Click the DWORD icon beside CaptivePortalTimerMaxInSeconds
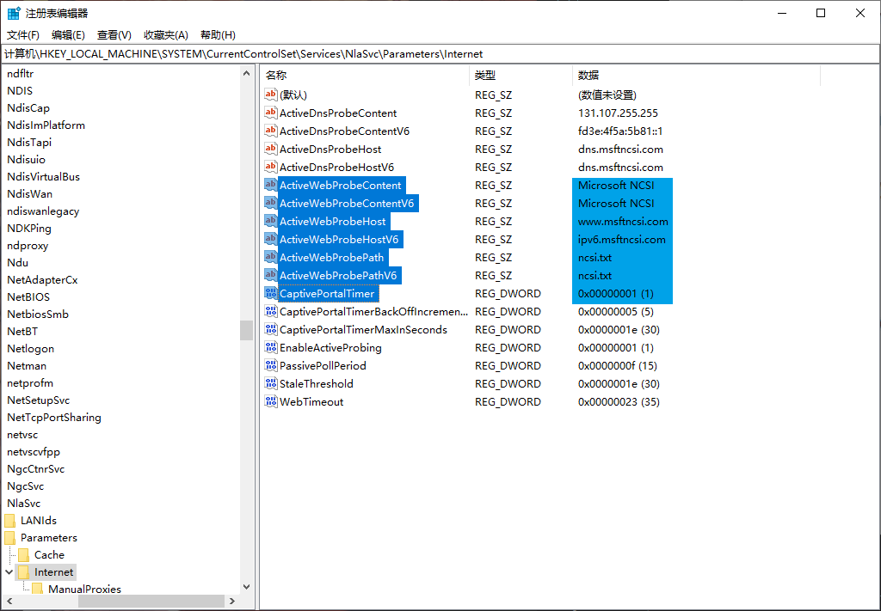 pos(271,329)
